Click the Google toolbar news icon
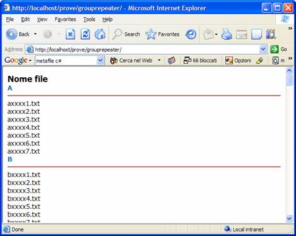The image size is (296, 236). 171,61
